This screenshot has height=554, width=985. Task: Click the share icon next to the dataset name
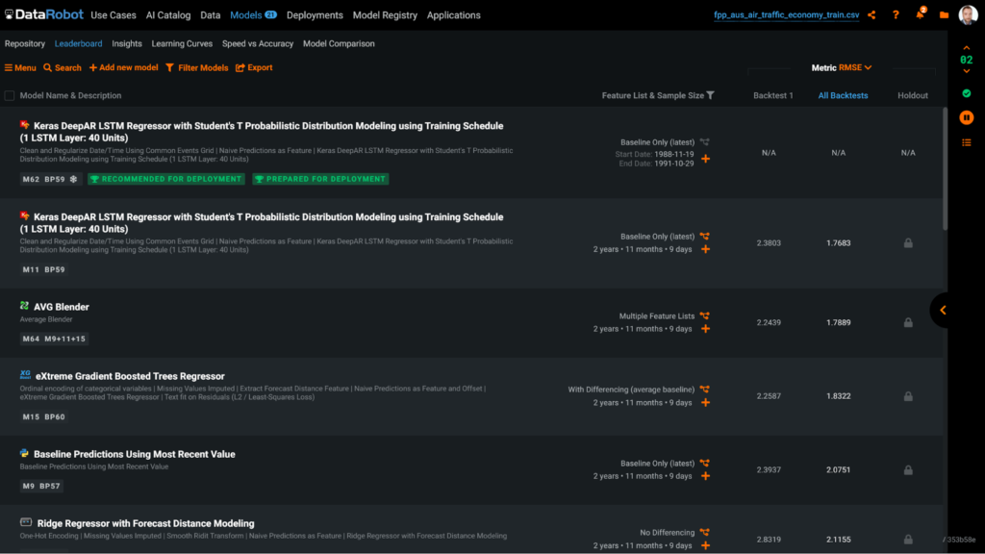click(x=869, y=13)
